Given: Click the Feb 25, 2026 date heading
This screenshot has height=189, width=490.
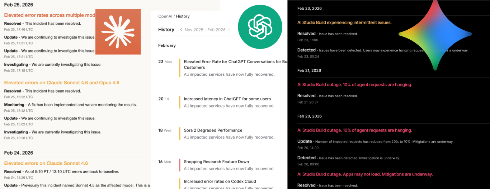Looking at the screenshot, I should [19, 5].
